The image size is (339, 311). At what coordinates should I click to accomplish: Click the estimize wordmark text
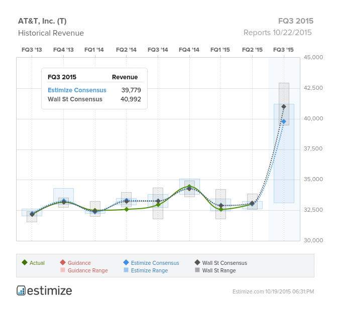50,291
